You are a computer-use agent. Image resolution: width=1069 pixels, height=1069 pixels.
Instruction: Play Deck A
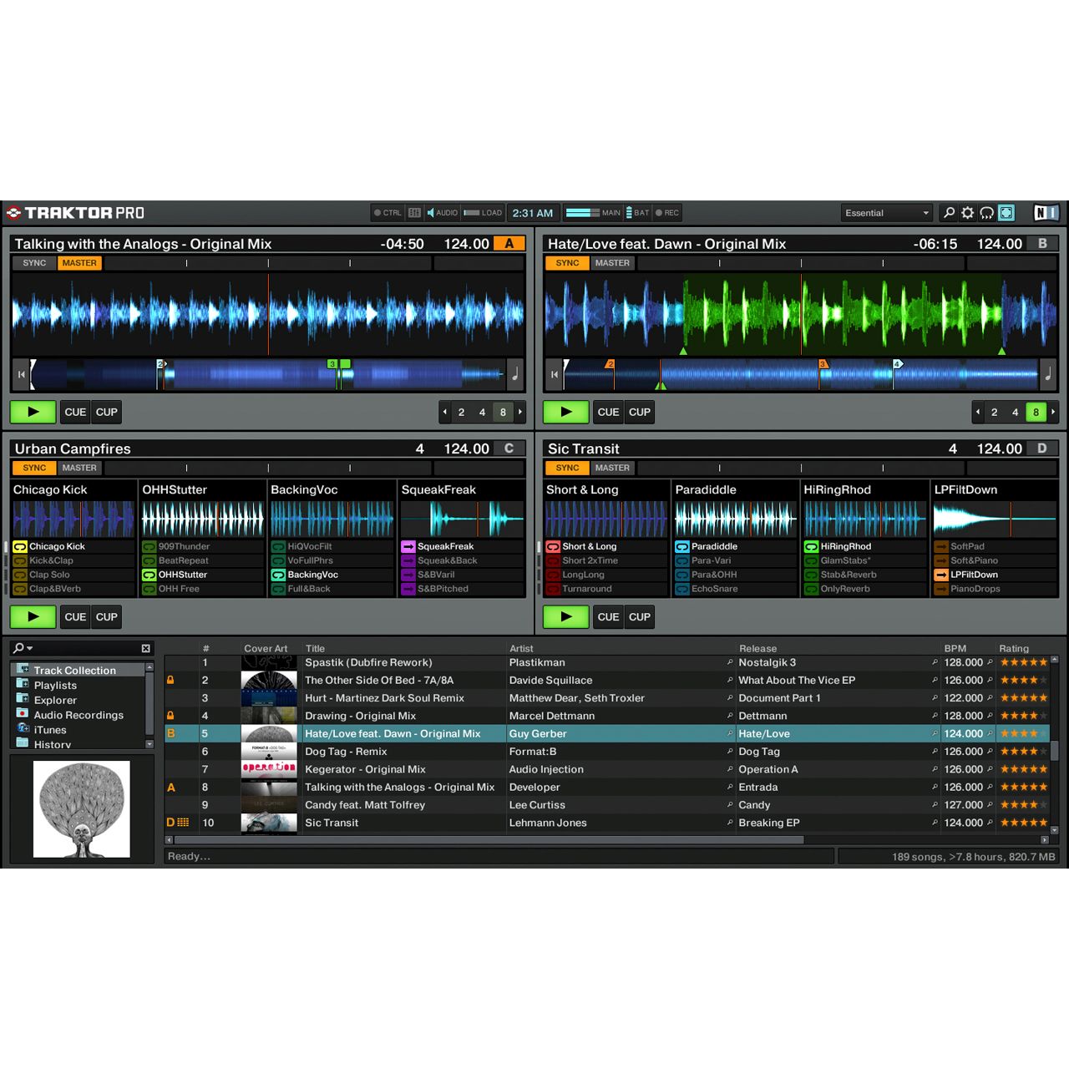tap(33, 412)
